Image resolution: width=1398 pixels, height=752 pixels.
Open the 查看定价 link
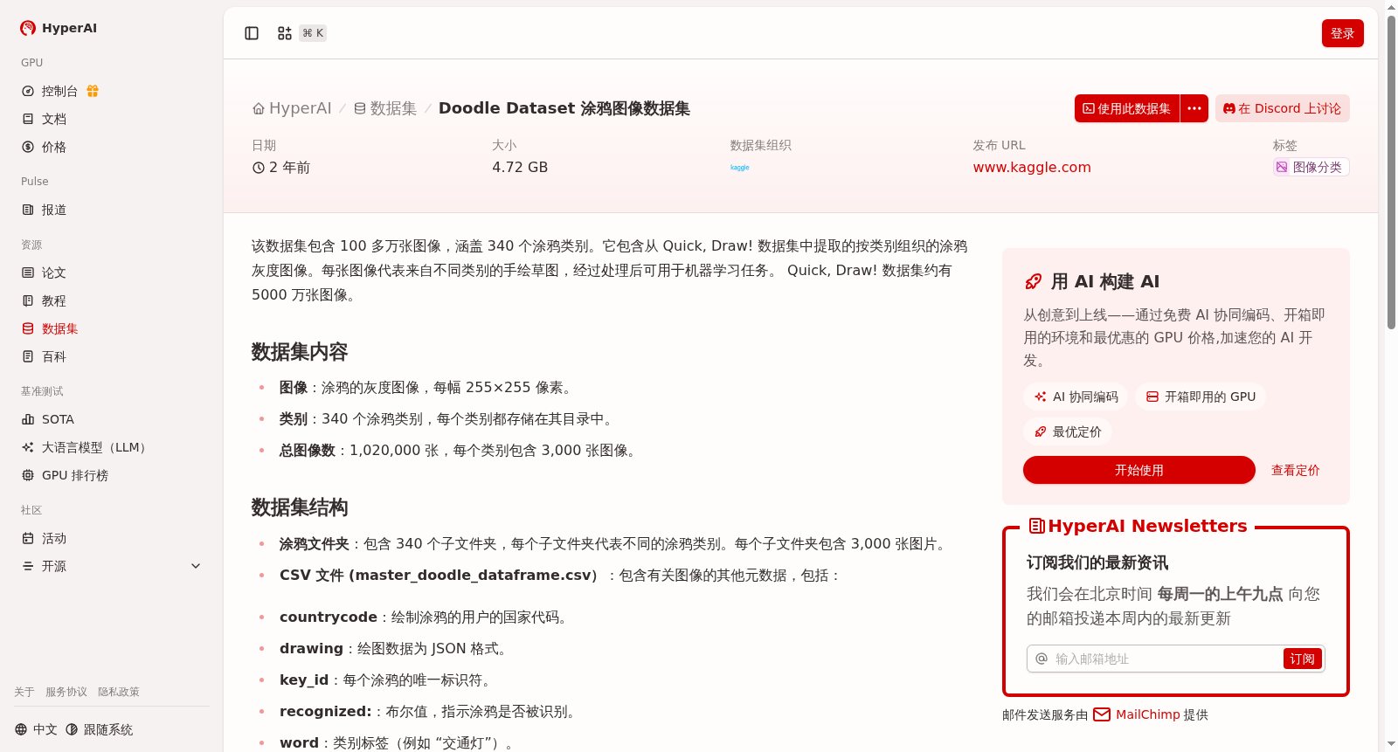click(x=1296, y=470)
